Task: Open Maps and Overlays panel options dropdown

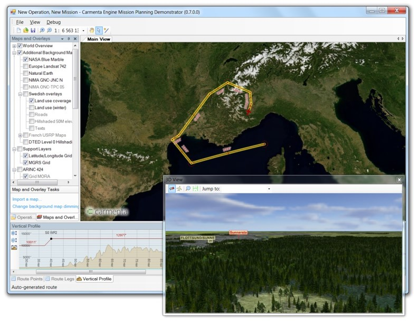Action: tap(62, 39)
